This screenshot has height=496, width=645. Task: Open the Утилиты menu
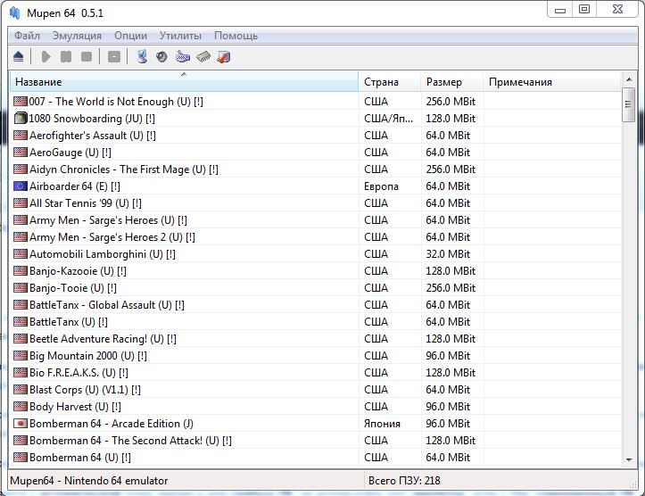pos(180,36)
